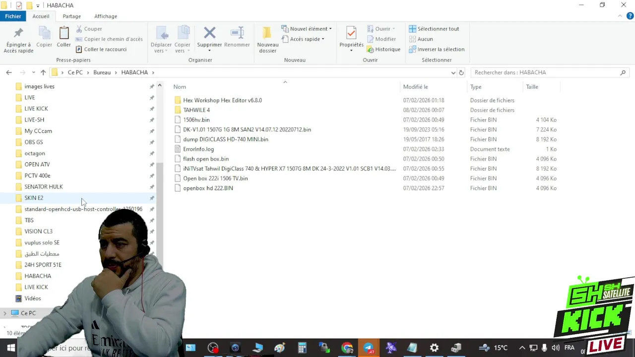The width and height of the screenshot is (635, 357).
Task: Open the SKIN E2 quick access folder
Action: pyautogui.click(x=34, y=198)
